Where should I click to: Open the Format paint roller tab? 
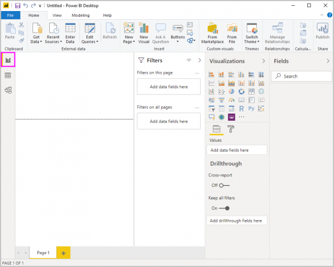pyautogui.click(x=231, y=129)
